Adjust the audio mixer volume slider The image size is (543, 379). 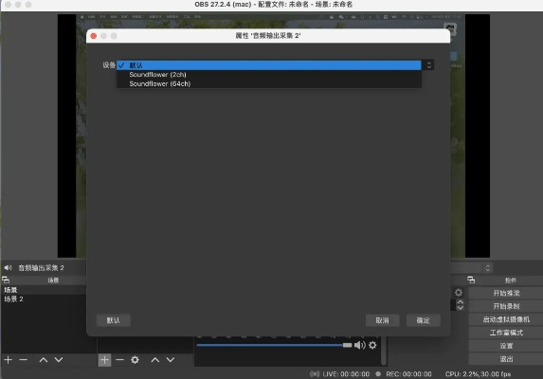pos(274,345)
